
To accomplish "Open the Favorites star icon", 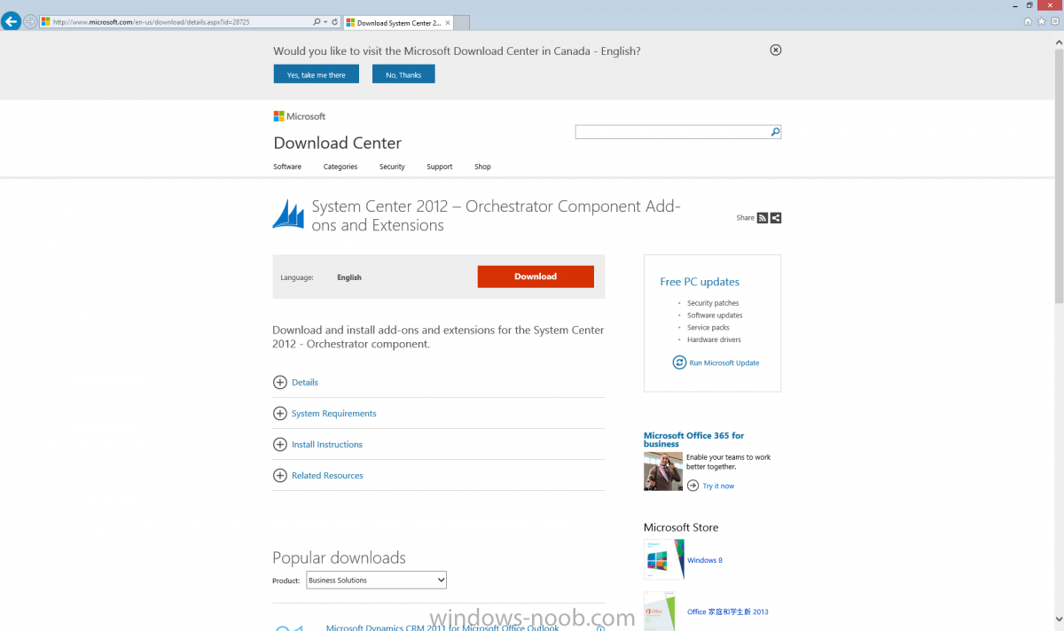I will point(1041,21).
